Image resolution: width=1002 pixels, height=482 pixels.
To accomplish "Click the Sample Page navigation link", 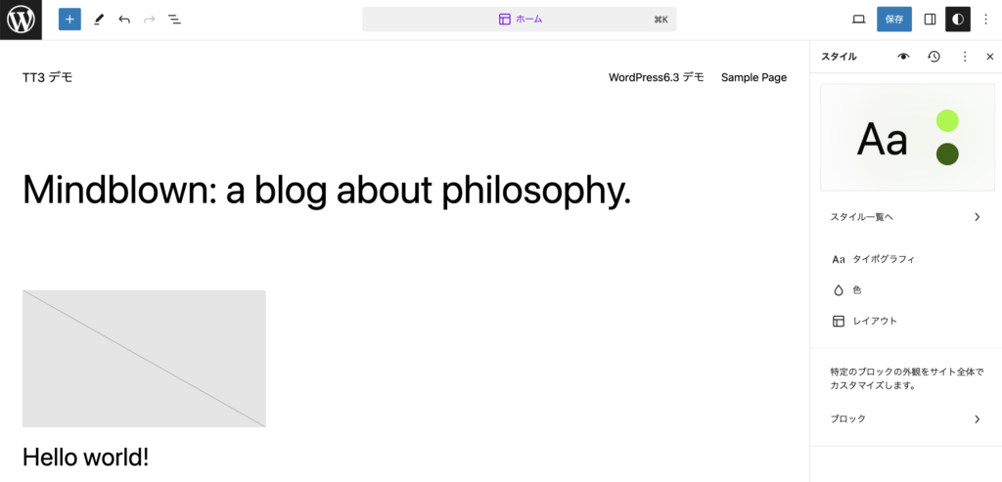I will coord(753,78).
